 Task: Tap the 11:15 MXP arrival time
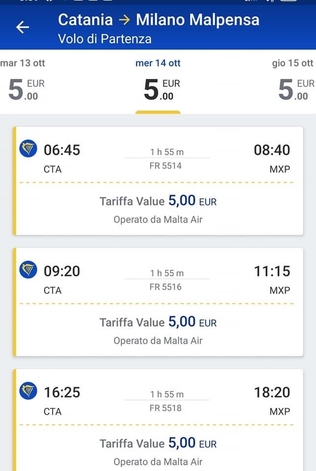pyautogui.click(x=272, y=271)
